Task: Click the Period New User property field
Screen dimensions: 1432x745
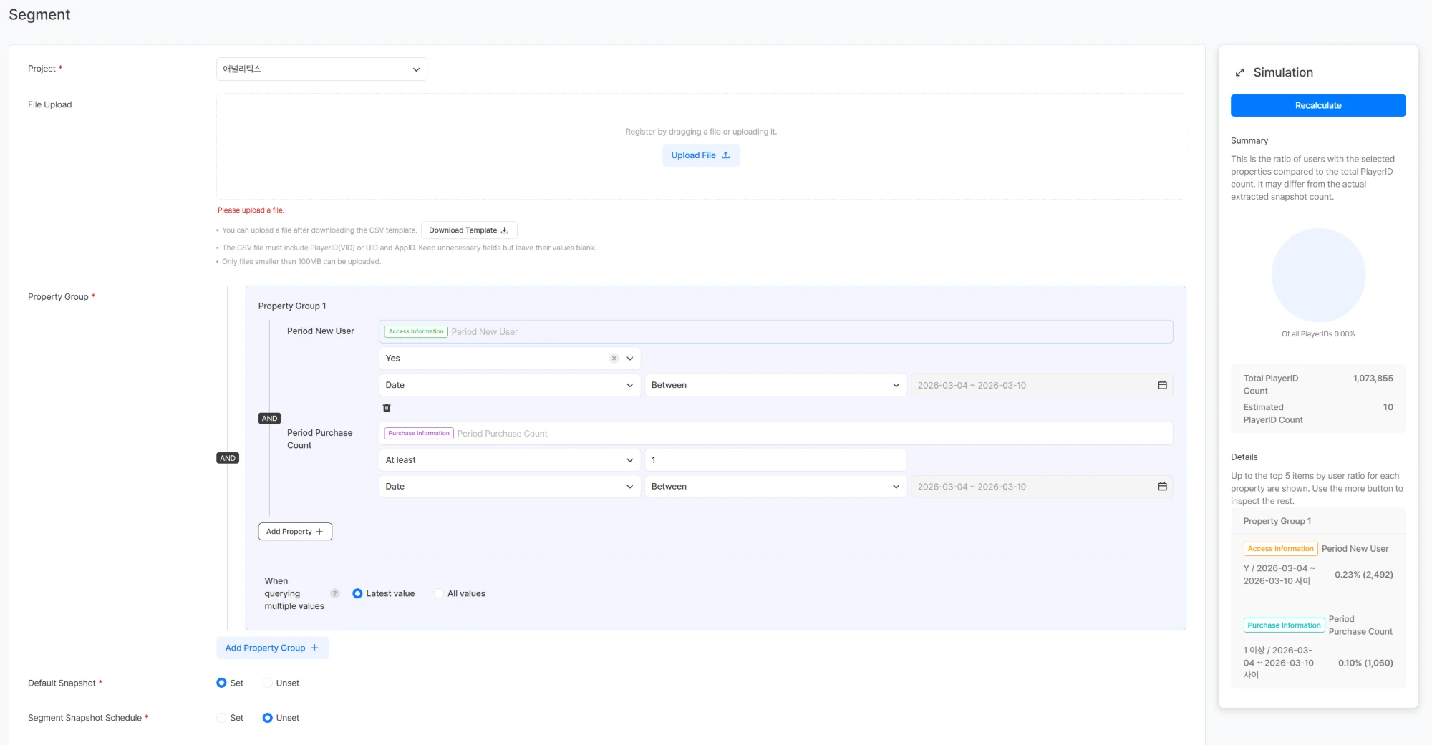Action: click(775, 332)
